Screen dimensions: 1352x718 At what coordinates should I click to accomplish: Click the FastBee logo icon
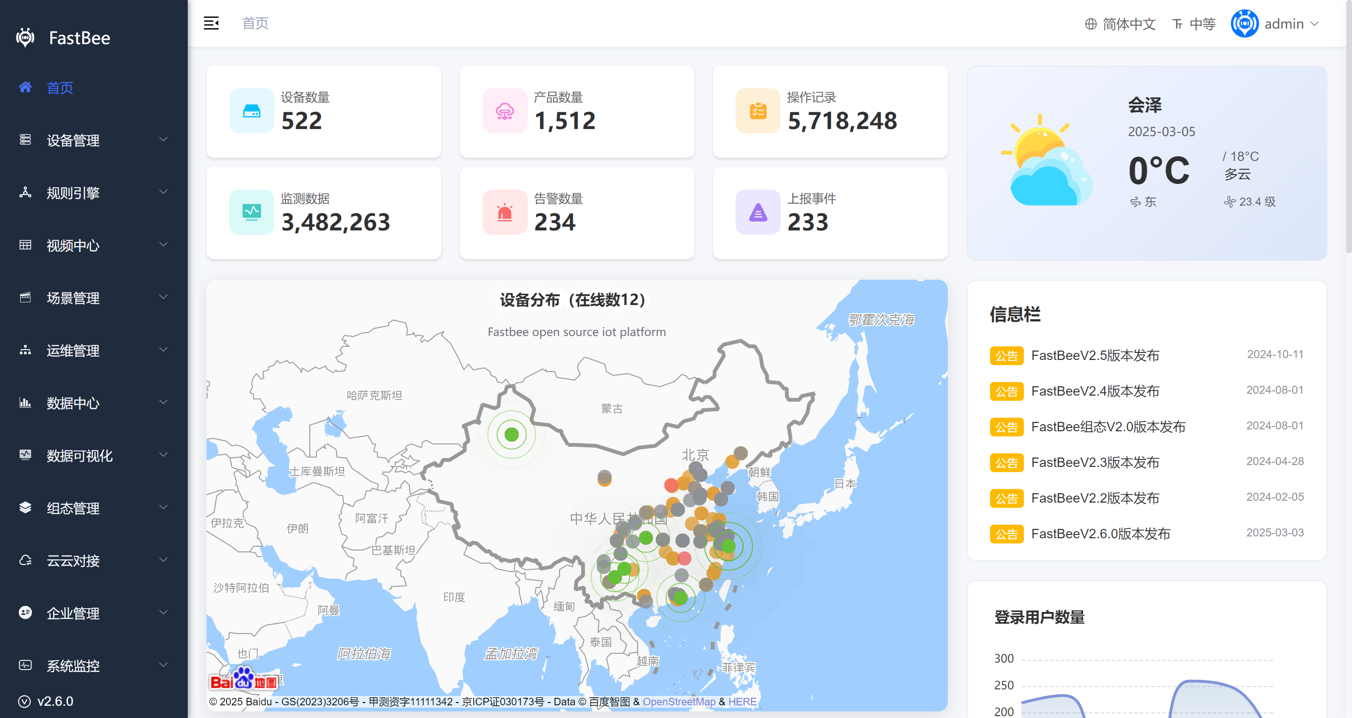(25, 38)
